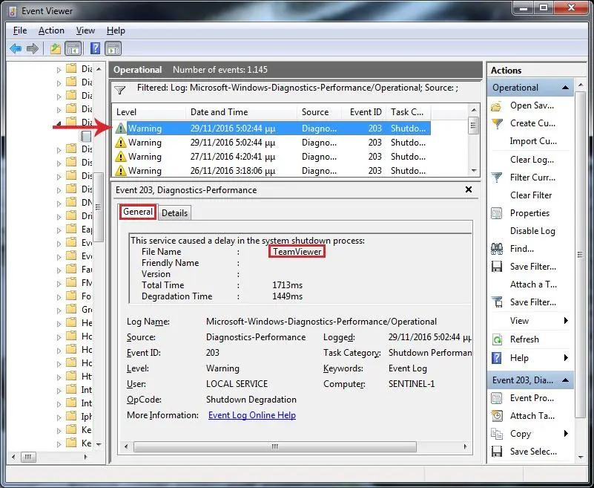Open the File menu
The image size is (594, 488).
20,30
